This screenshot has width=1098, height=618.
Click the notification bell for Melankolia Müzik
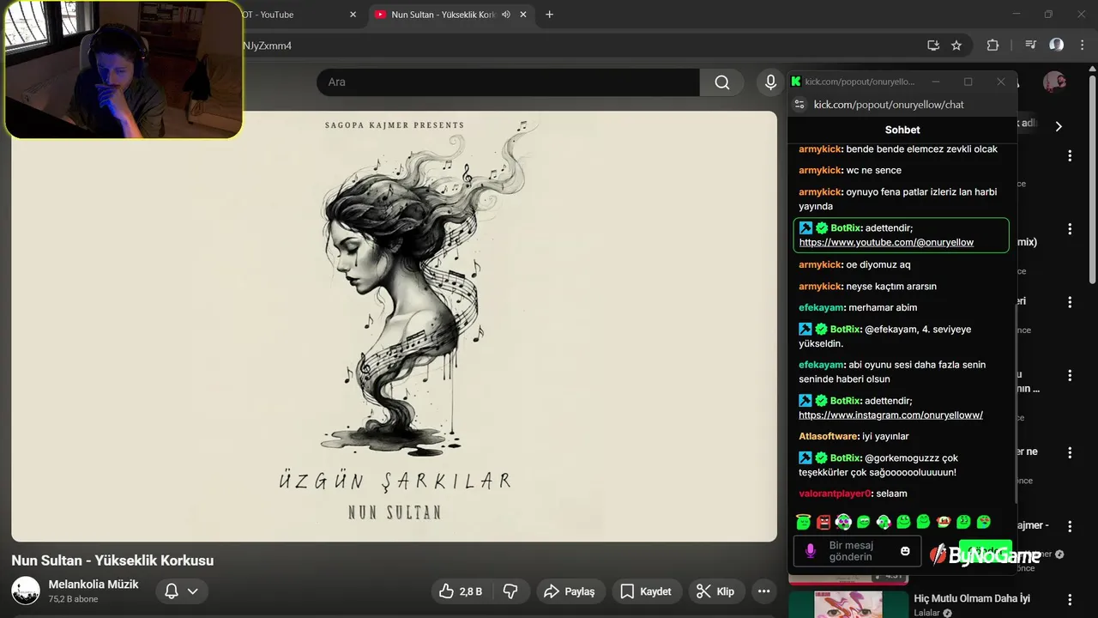(171, 591)
